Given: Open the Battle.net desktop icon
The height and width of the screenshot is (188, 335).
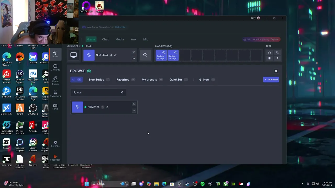Looking at the screenshot, I should (7, 92).
